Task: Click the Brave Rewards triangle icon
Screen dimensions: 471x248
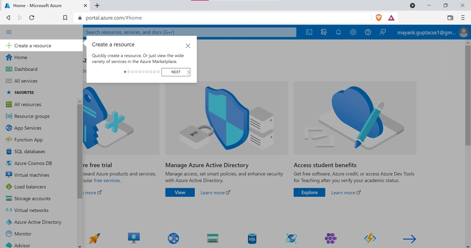Action: coord(391,18)
